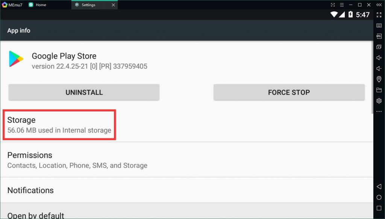Open the shared folder icon

[379, 90]
